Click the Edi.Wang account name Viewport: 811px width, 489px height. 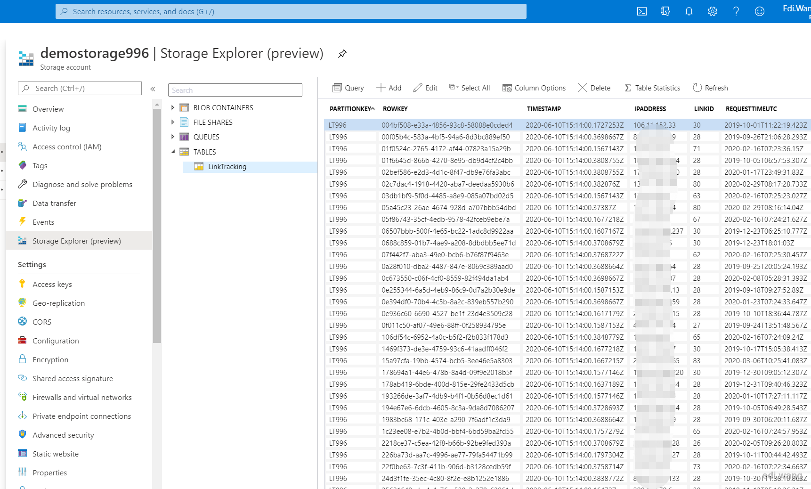tap(796, 8)
